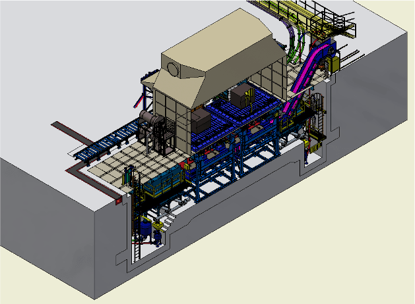Pick the blue roller conveyor on floor
Screen dimensions: 415x304
(x=106, y=141)
